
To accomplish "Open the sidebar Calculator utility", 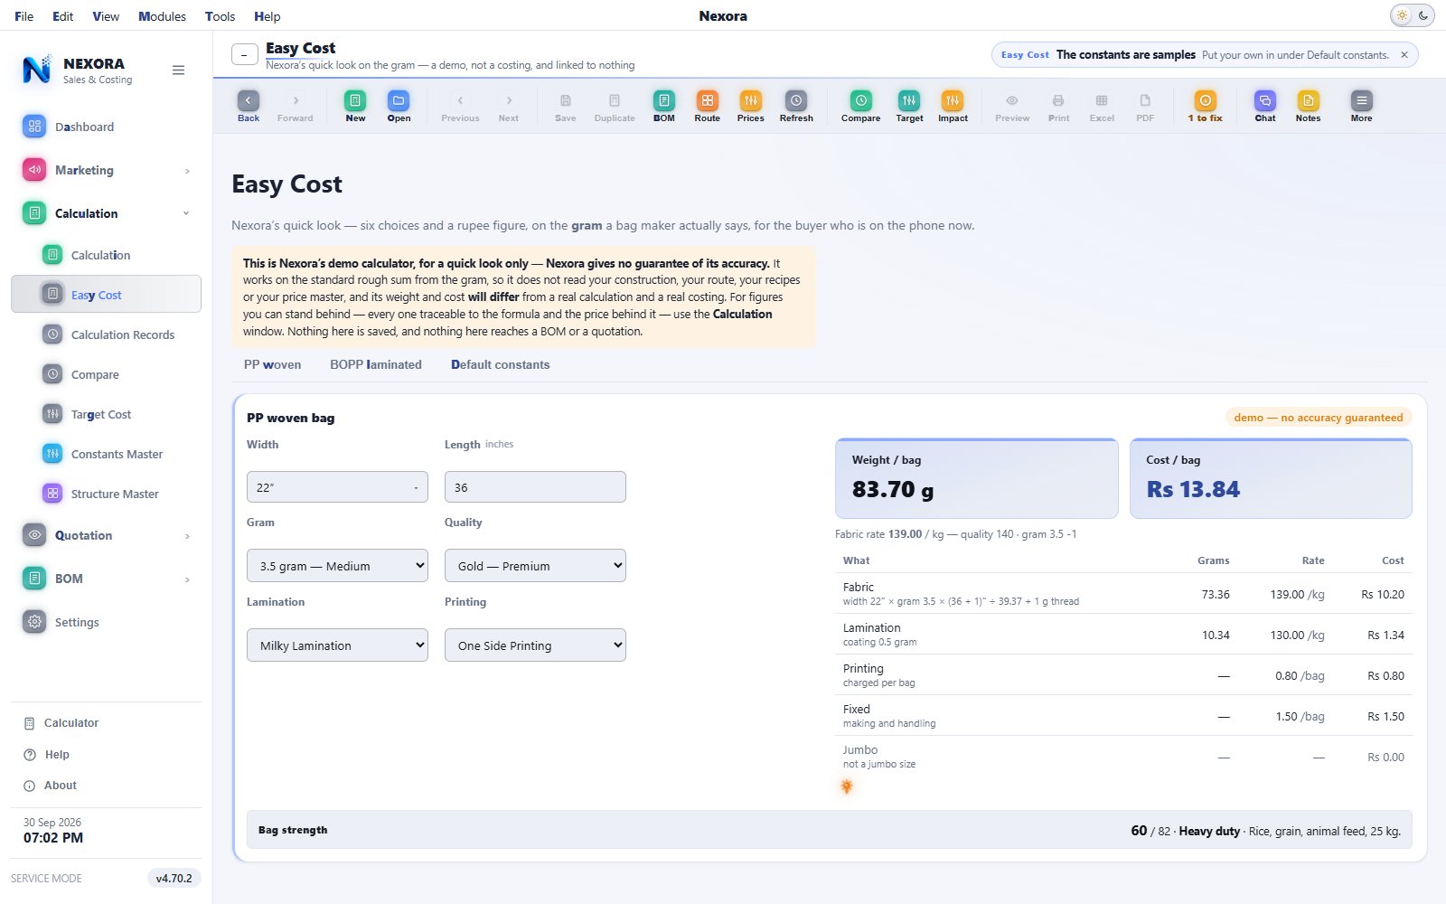I will pos(106,723).
